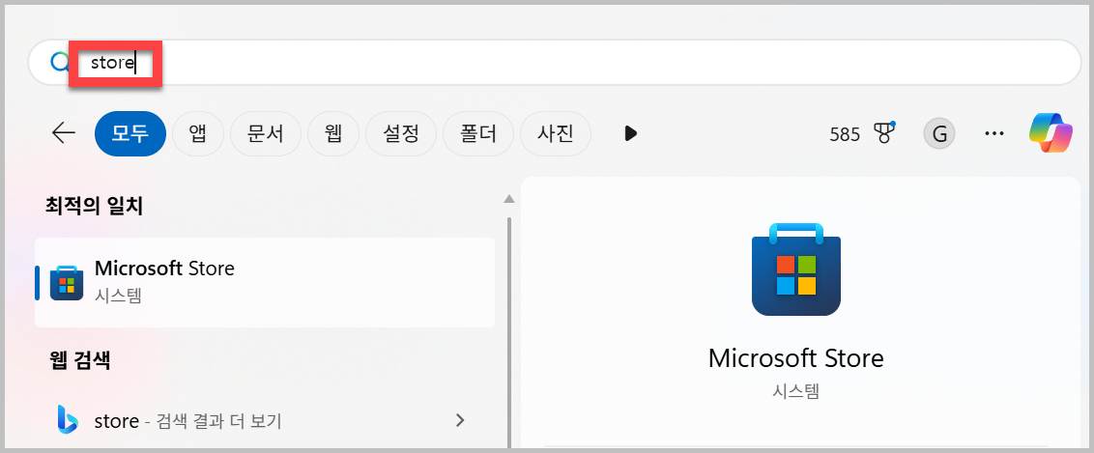Open the G account avatar

coord(939,134)
